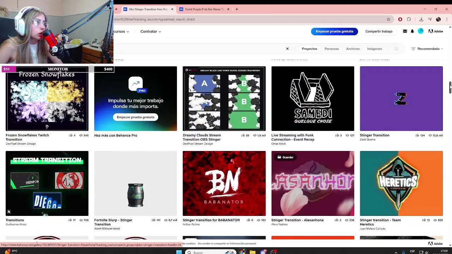Open the BN Babanator red thumbnail
Viewport: 452px width, 254px height.
pos(224,183)
